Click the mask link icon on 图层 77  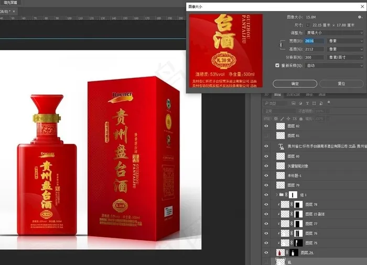tap(292, 224)
